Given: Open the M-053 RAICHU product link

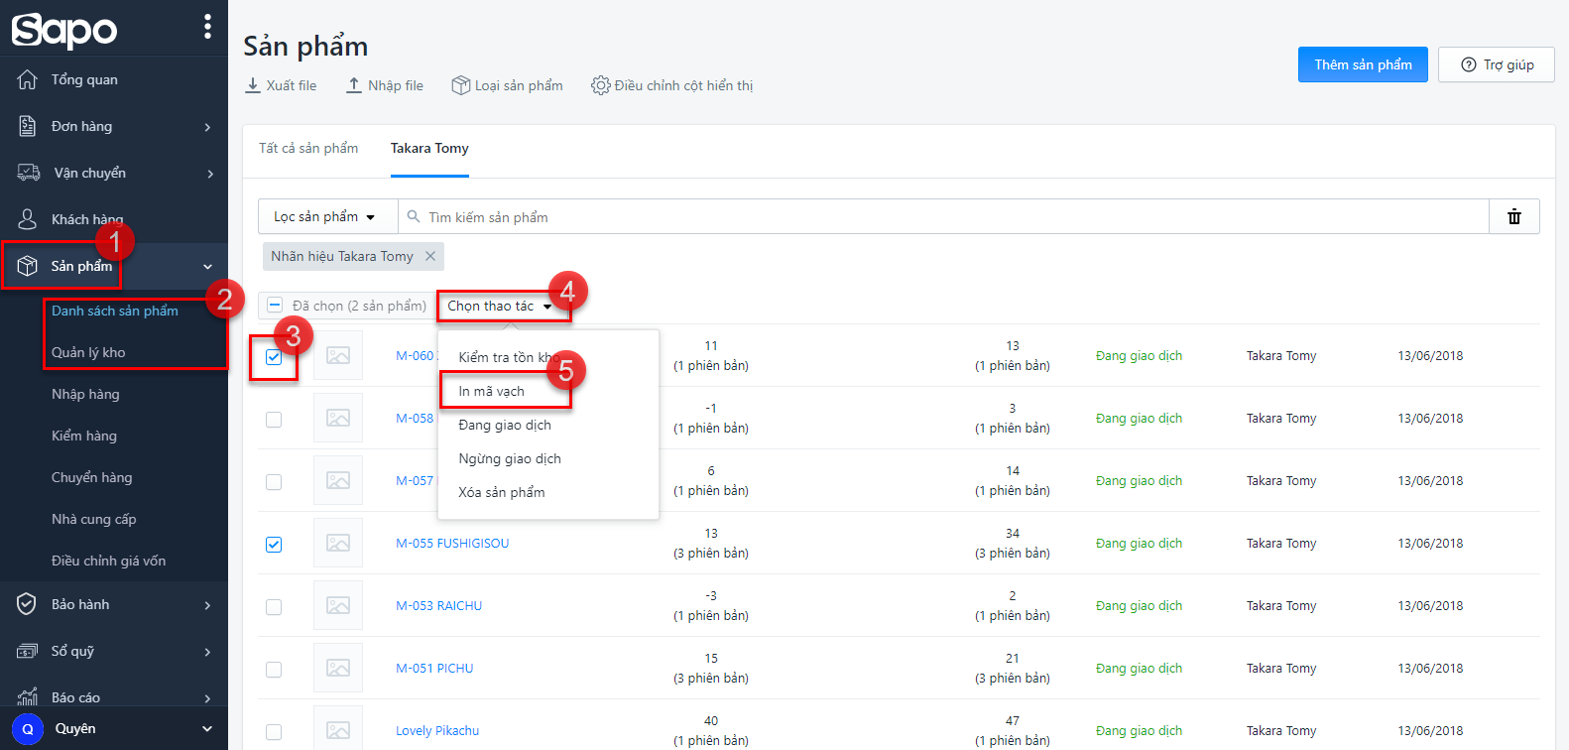Looking at the screenshot, I should (438, 605).
